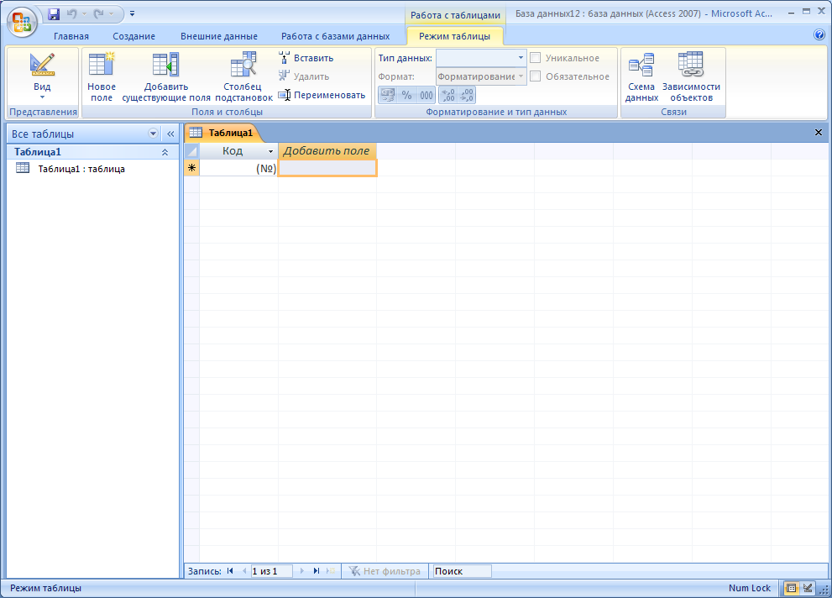This screenshot has width=832, height=598.
Task: Click Удалить to delete the column
Action: tap(304, 76)
